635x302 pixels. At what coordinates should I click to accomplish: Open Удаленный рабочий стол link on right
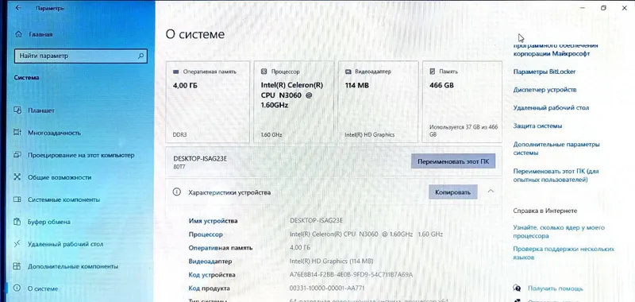point(551,108)
